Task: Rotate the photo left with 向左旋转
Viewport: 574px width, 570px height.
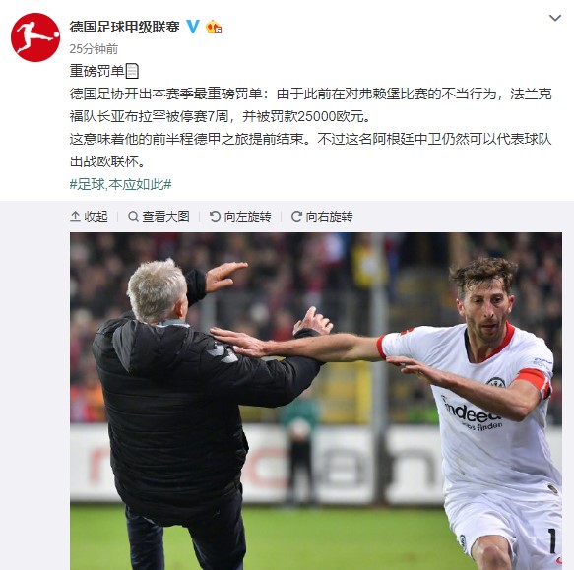Action: pos(240,216)
